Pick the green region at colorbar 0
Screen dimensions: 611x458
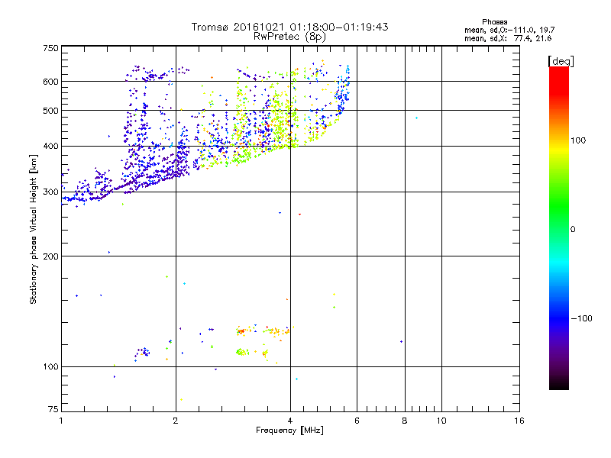coord(558,229)
